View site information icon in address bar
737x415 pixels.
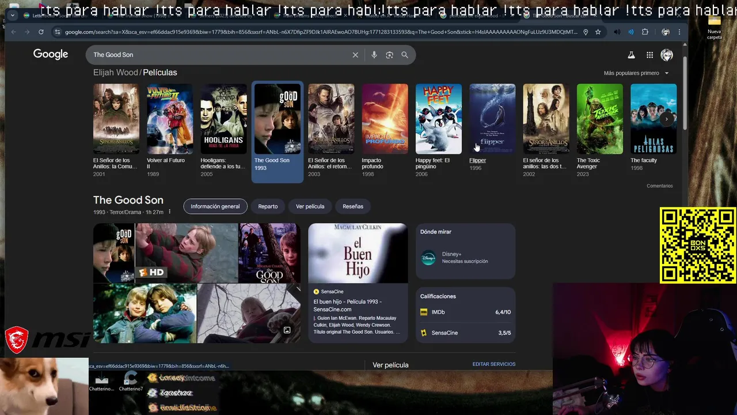tap(57, 32)
